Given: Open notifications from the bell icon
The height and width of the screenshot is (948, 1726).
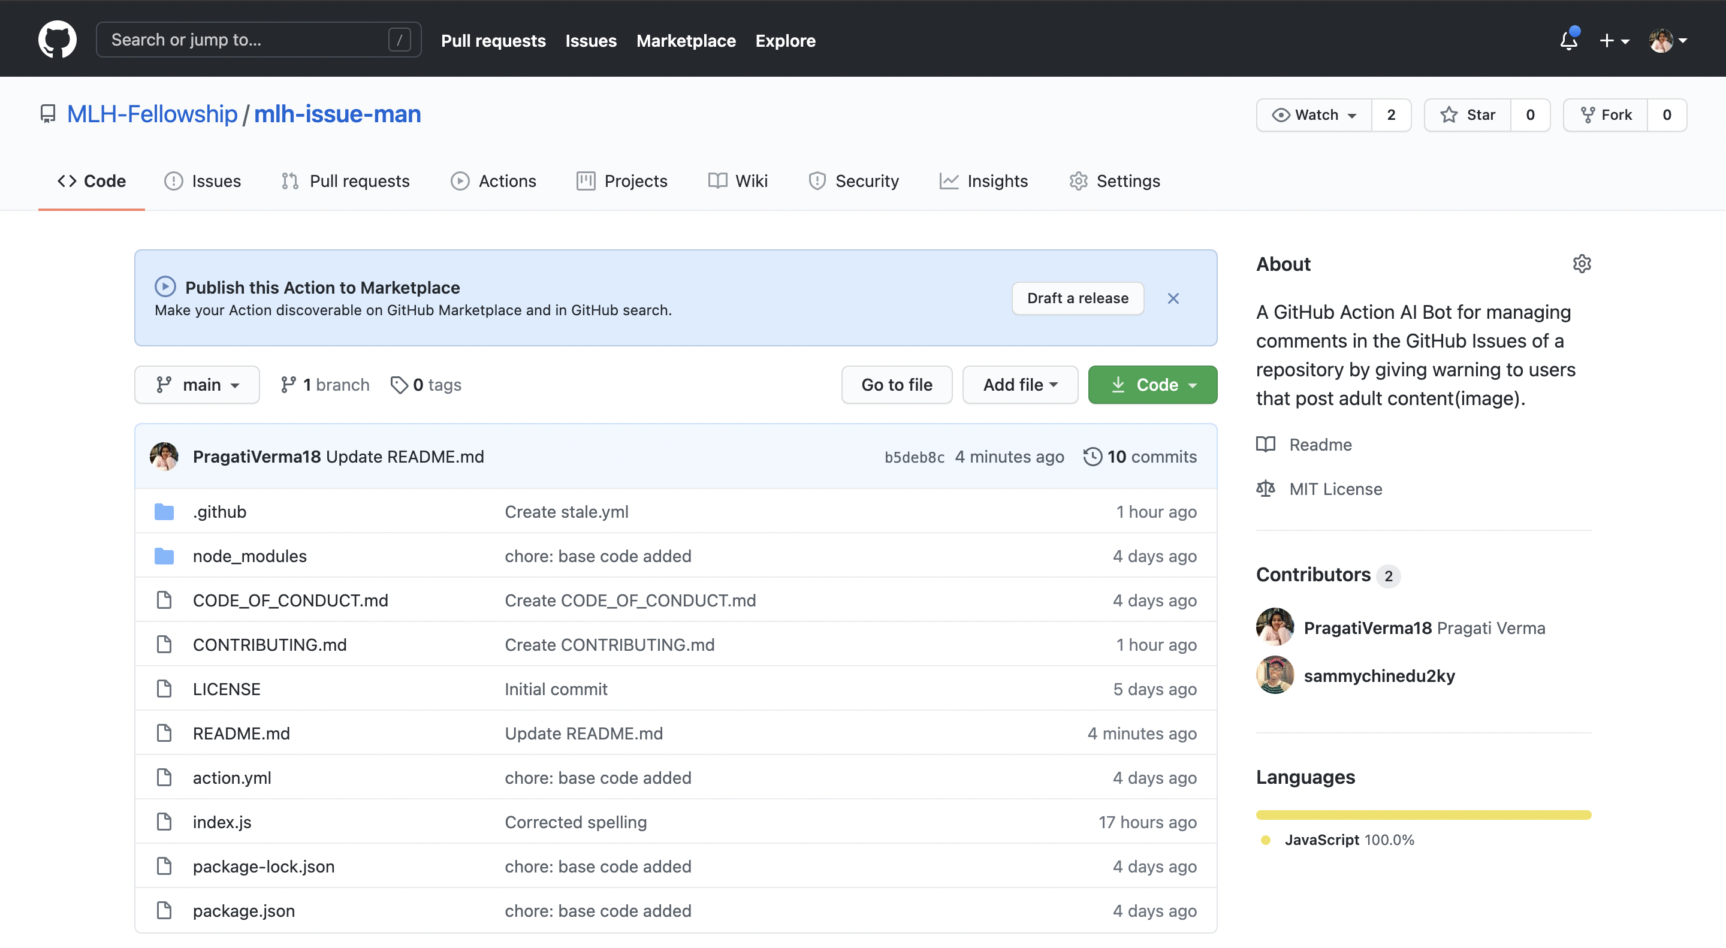Looking at the screenshot, I should pyautogui.click(x=1568, y=40).
